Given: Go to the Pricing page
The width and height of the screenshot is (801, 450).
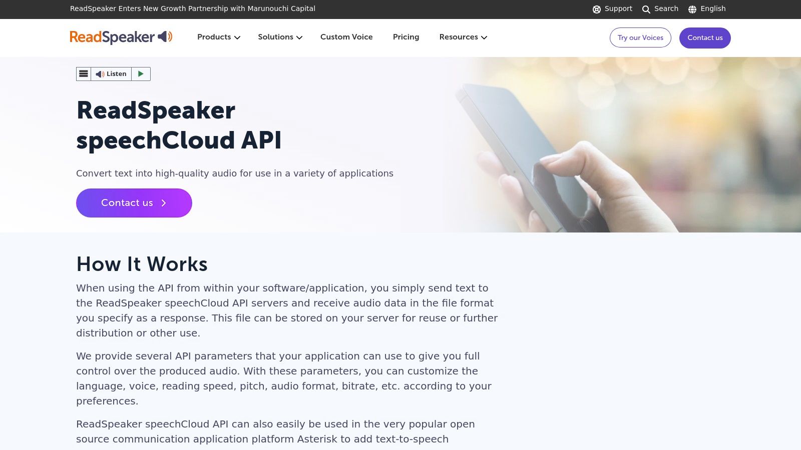Looking at the screenshot, I should (x=406, y=37).
